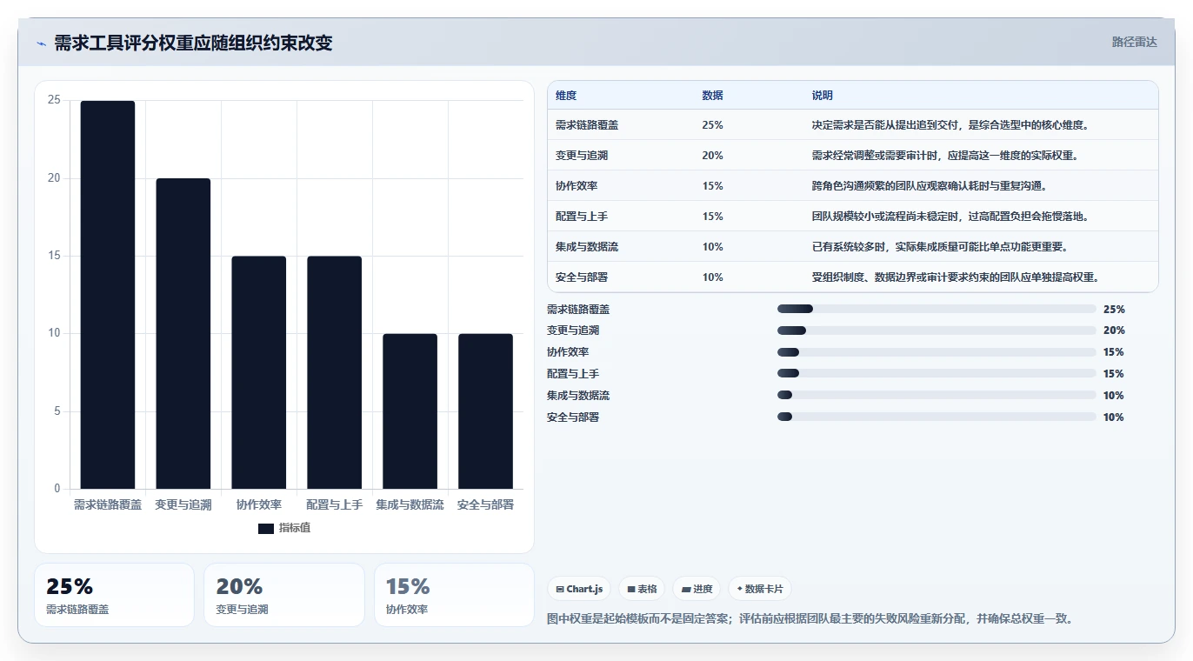Click the Chart.js chip
Image resolution: width=1193 pixels, height=661 pixels.
tap(580, 589)
